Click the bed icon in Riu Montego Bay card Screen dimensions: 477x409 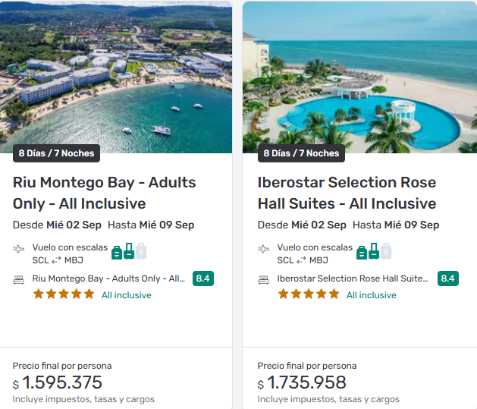pyautogui.click(x=19, y=279)
